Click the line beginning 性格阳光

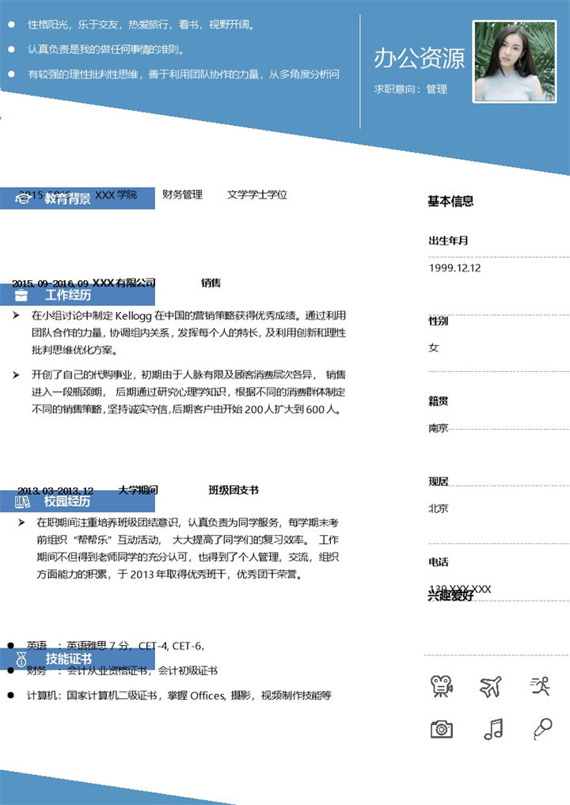[x=141, y=25]
